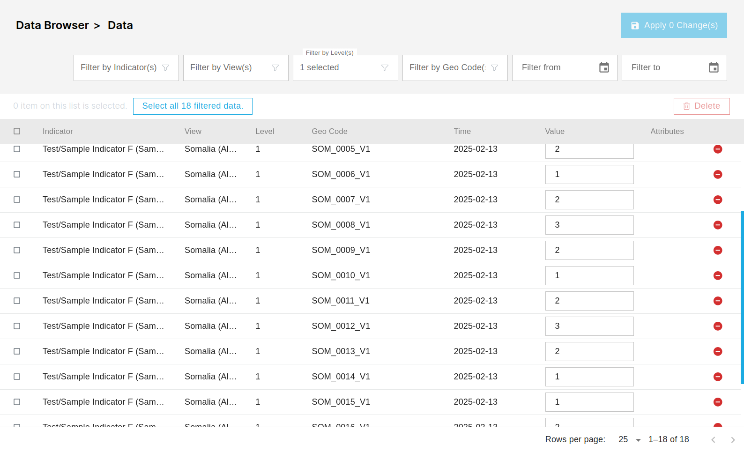Screen dimensions: 744x452
Task: Remove the SOM_0008_V1 row
Action: [717, 225]
